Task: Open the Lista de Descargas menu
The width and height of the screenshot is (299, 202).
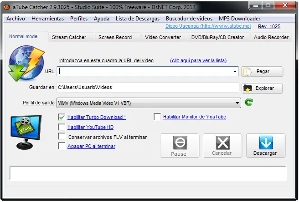Action: click(138, 19)
